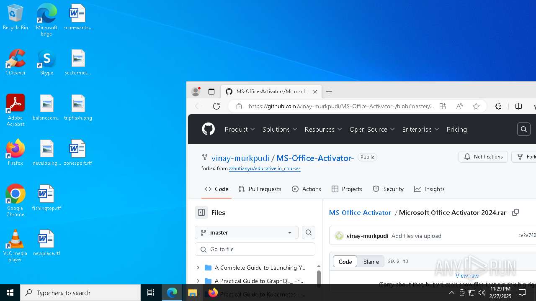Launch Firefox from desktop shortcut
This screenshot has width=536, height=301.
15,153
